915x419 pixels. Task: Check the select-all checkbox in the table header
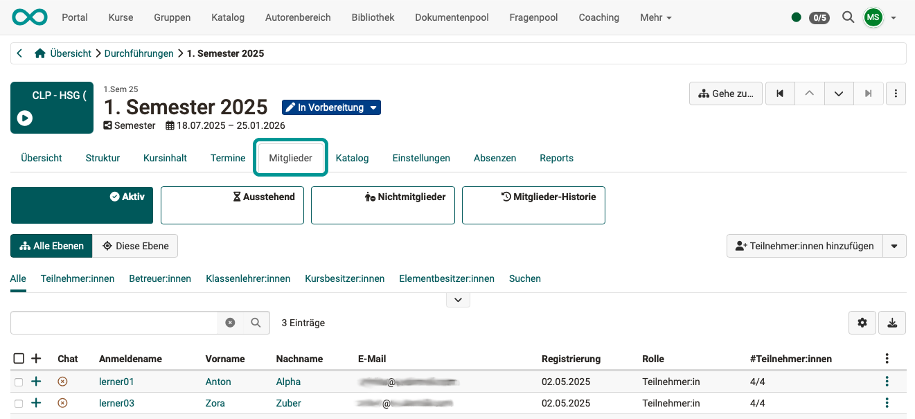pos(19,358)
